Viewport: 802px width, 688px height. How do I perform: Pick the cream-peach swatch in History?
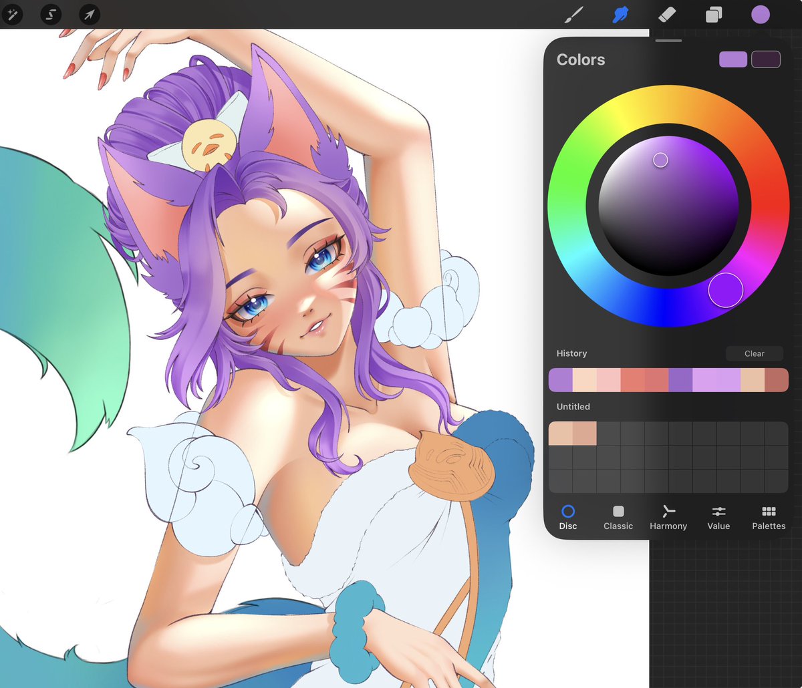[585, 380]
